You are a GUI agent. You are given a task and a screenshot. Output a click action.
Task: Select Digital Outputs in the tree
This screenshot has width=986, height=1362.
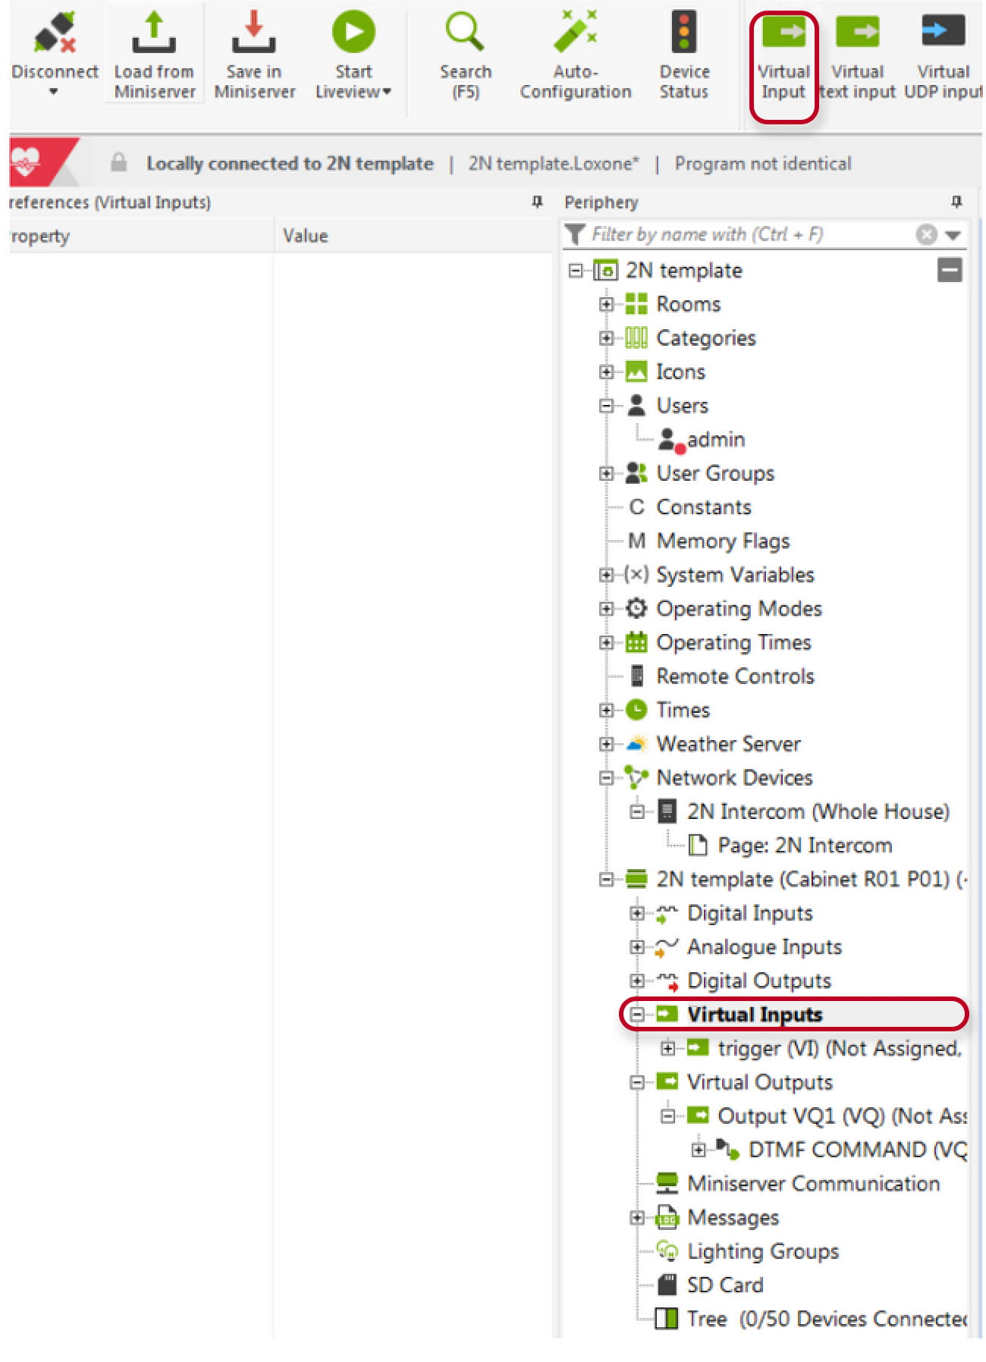pyautogui.click(x=758, y=981)
